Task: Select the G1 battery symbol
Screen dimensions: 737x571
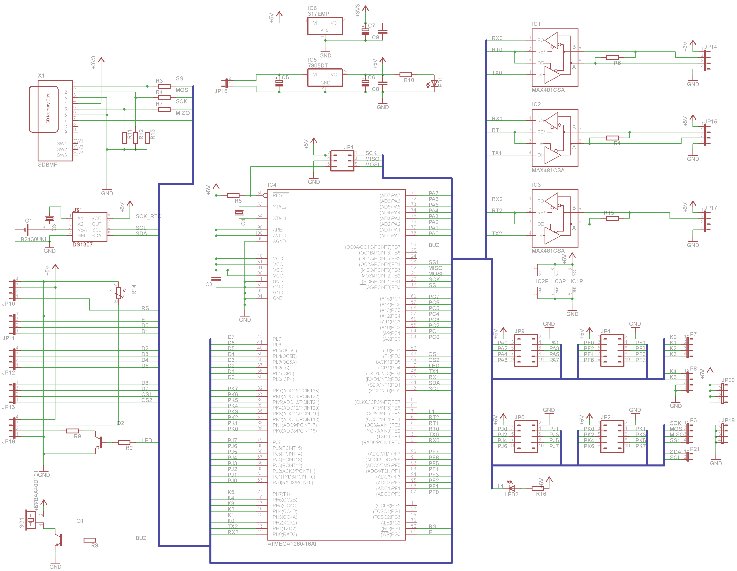Action: tap(27, 230)
